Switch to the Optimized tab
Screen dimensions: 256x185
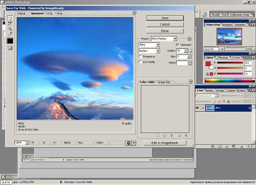(x=37, y=13)
